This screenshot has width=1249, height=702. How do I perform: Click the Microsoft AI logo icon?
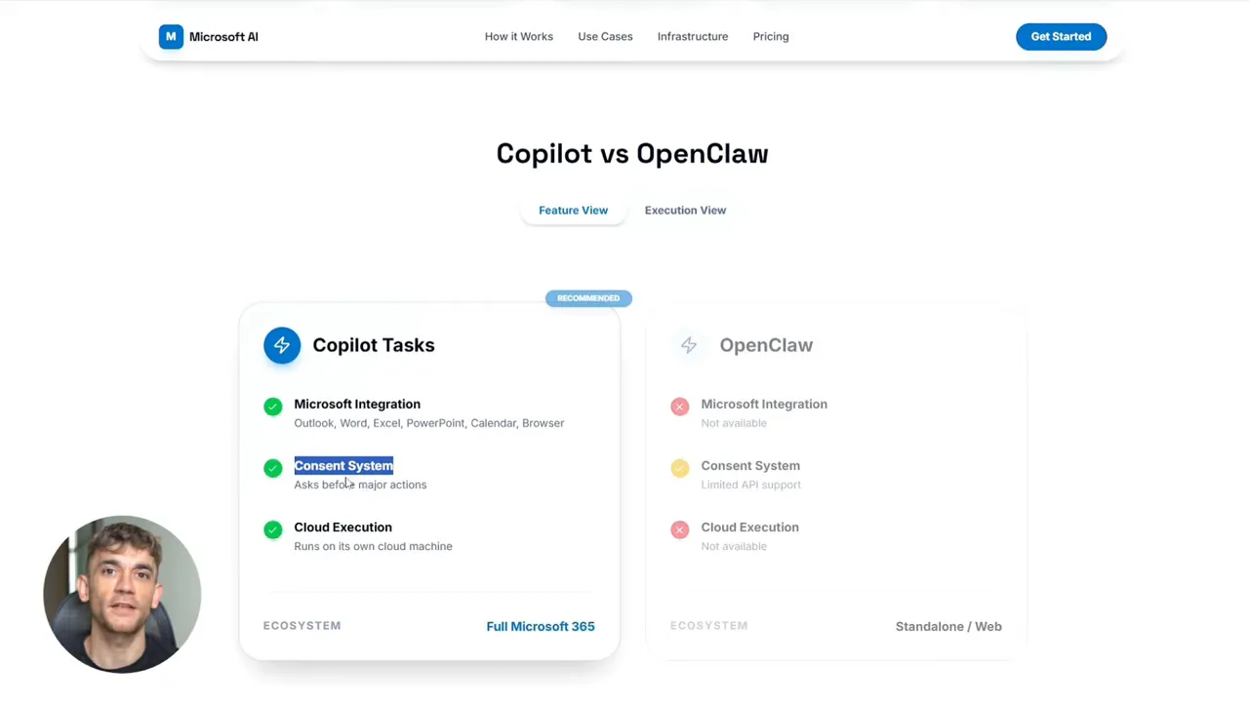tap(171, 37)
